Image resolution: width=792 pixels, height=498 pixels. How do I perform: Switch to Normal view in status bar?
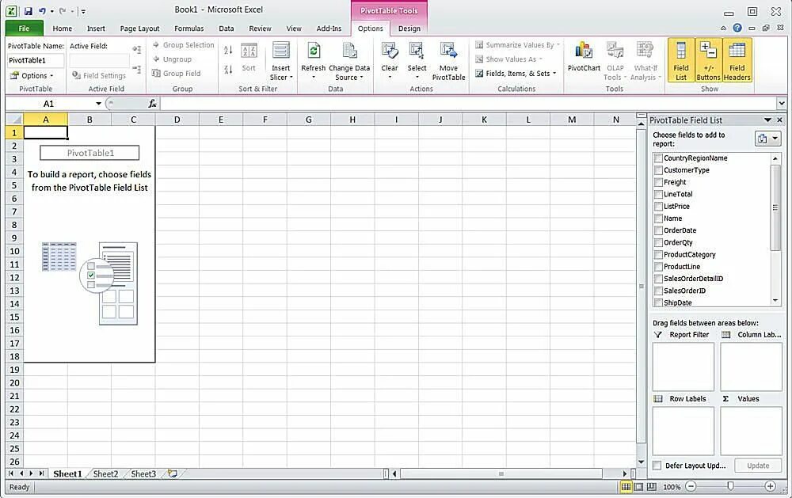626,486
